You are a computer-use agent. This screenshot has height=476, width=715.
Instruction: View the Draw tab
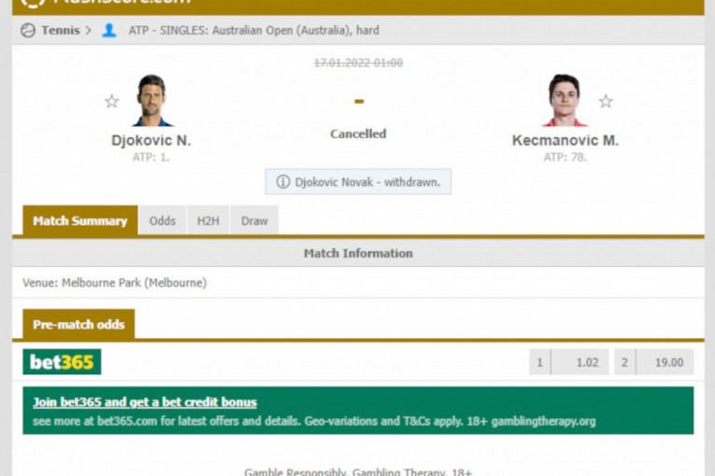pos(254,221)
